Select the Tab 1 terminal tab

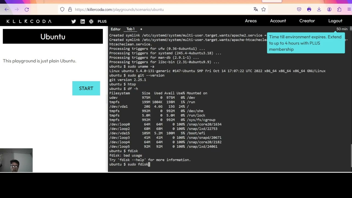coord(130,29)
